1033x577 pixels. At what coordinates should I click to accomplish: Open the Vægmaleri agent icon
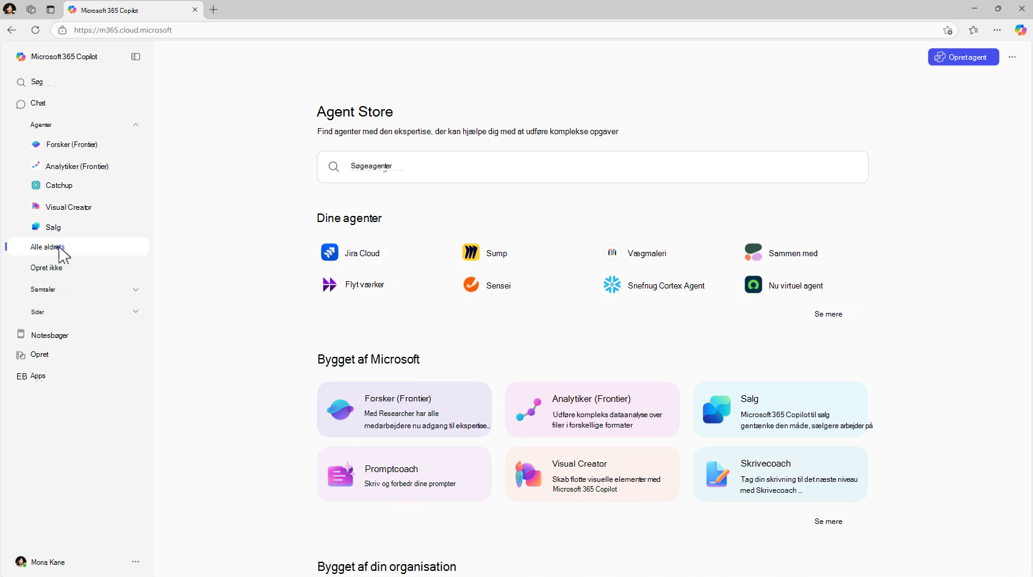click(612, 252)
